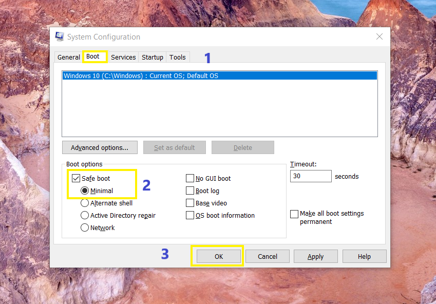Choose the Network safe boot option
This screenshot has width=436, height=304.
[85, 227]
